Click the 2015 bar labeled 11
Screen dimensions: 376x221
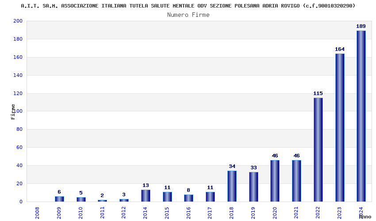[167, 197]
